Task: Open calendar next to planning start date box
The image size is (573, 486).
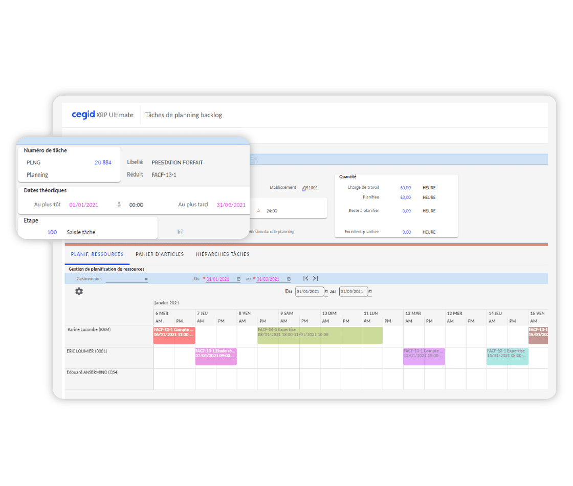Action: pyautogui.click(x=326, y=292)
